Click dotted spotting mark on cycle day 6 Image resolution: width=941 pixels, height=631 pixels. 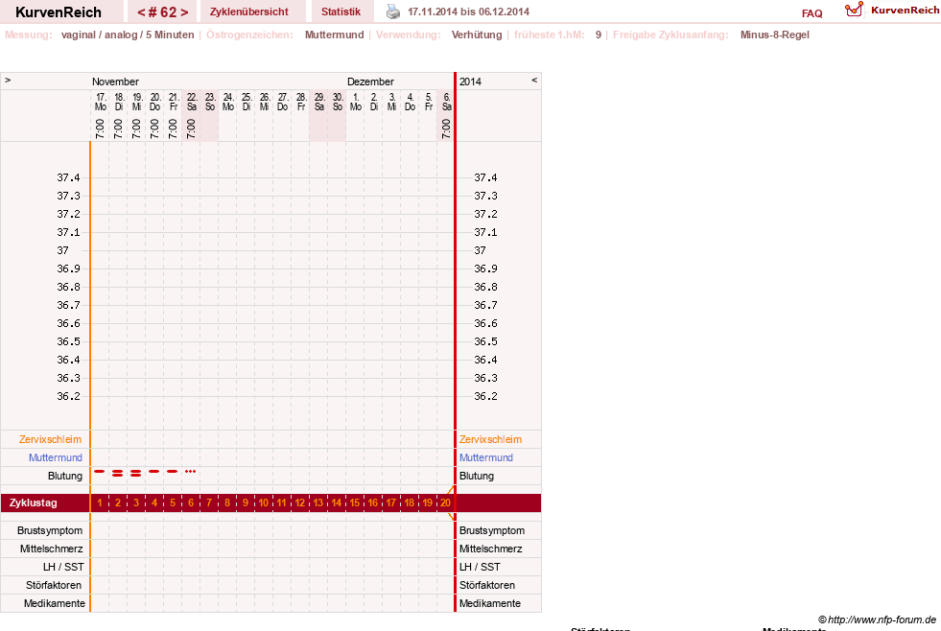coord(190,472)
